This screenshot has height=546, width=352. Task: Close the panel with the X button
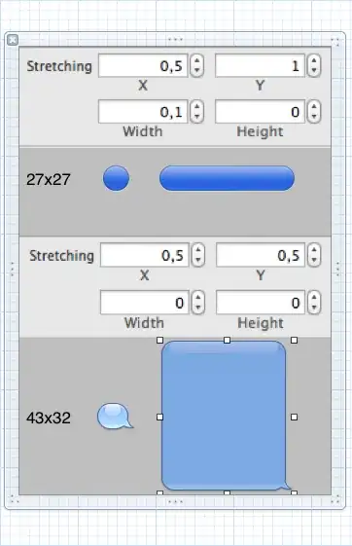[13, 40]
